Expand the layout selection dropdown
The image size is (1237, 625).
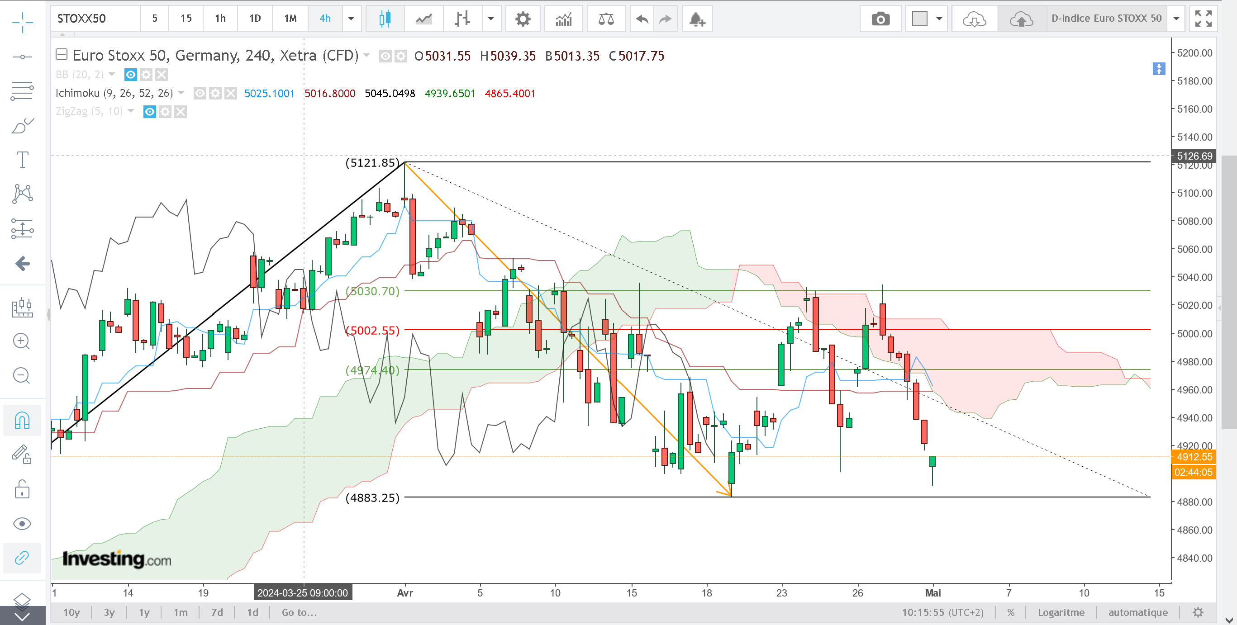(939, 19)
